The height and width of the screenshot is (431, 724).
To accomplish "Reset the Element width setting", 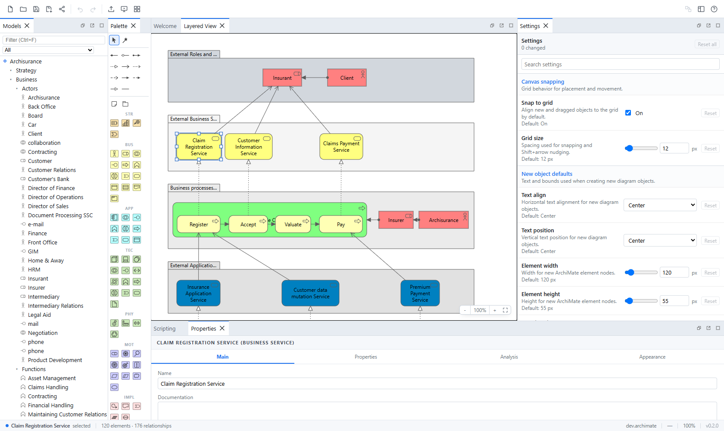I will tap(710, 273).
